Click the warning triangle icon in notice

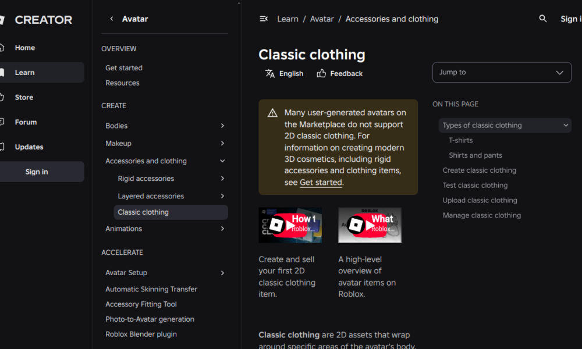click(x=272, y=113)
